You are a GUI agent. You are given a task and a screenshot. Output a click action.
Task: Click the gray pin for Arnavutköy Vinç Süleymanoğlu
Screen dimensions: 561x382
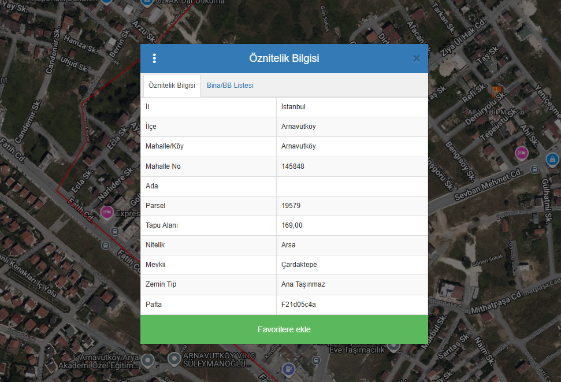[x=174, y=359]
